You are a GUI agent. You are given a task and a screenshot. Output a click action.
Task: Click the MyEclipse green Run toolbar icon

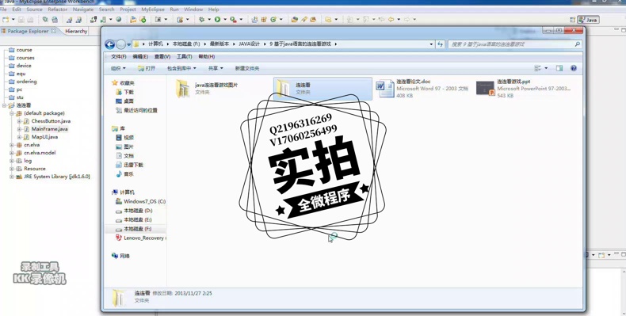[x=218, y=19]
